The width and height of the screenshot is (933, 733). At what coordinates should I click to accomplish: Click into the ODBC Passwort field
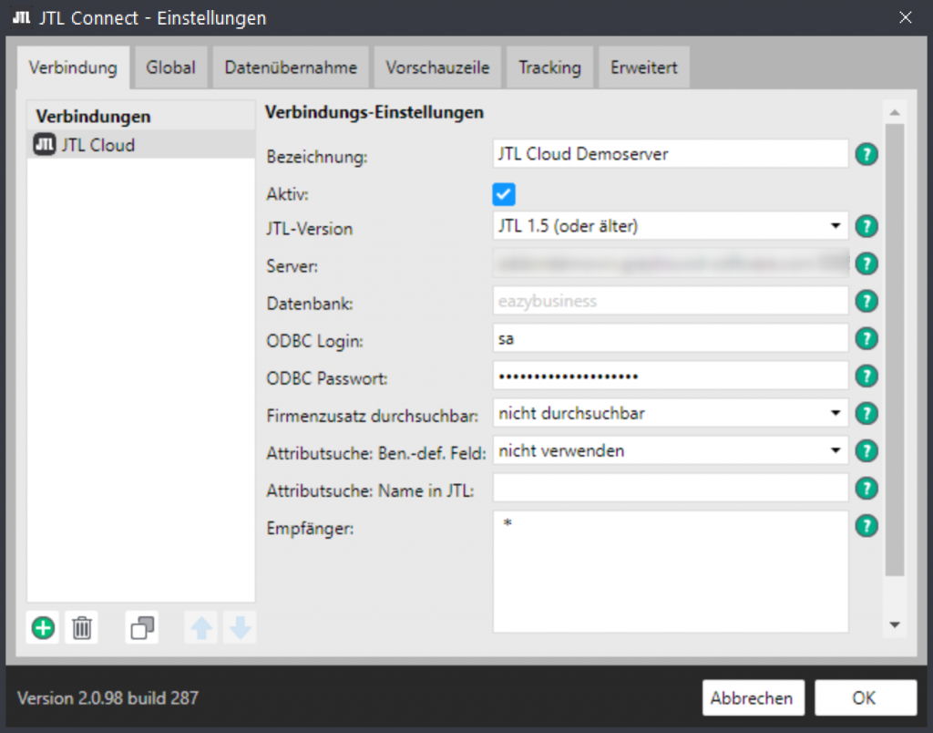click(671, 377)
